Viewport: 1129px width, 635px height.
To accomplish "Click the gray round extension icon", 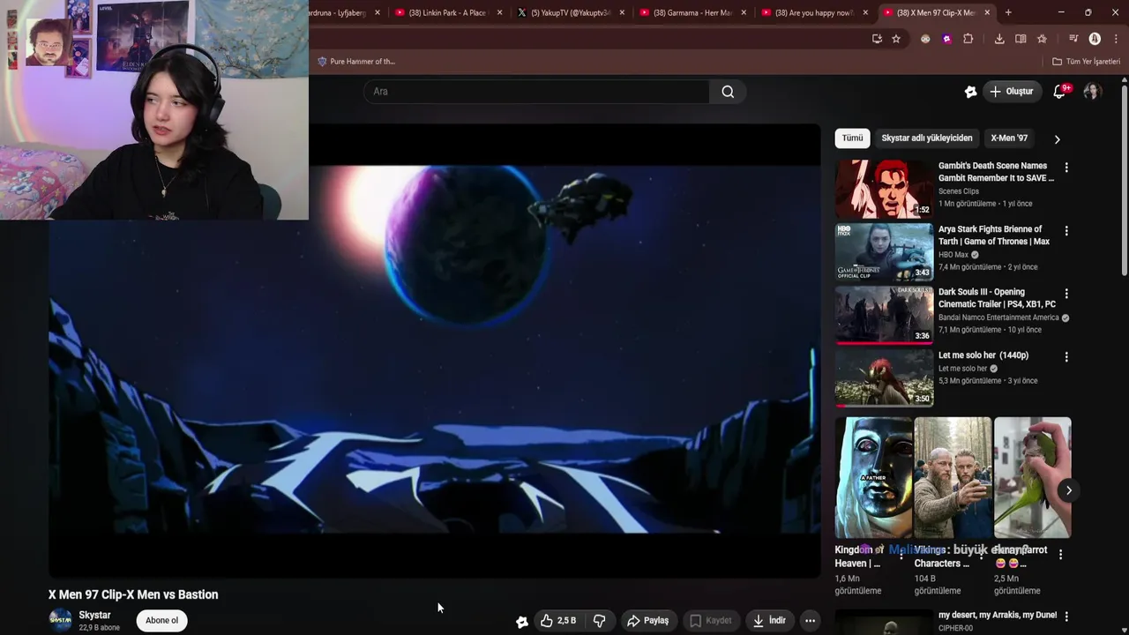I will [925, 39].
